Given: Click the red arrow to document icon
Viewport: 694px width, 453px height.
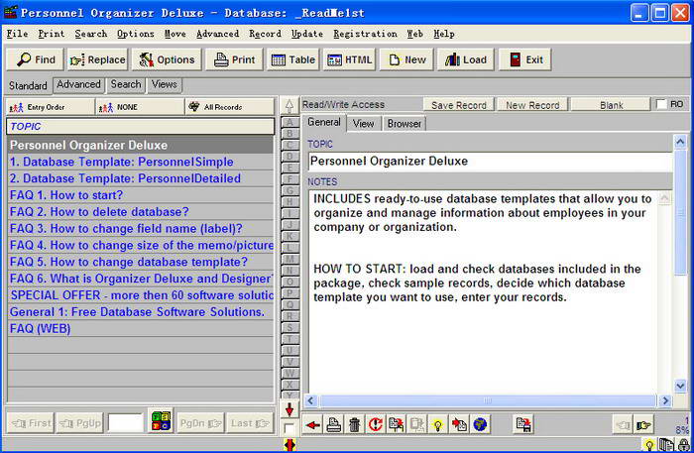Looking at the screenshot, I should (459, 425).
